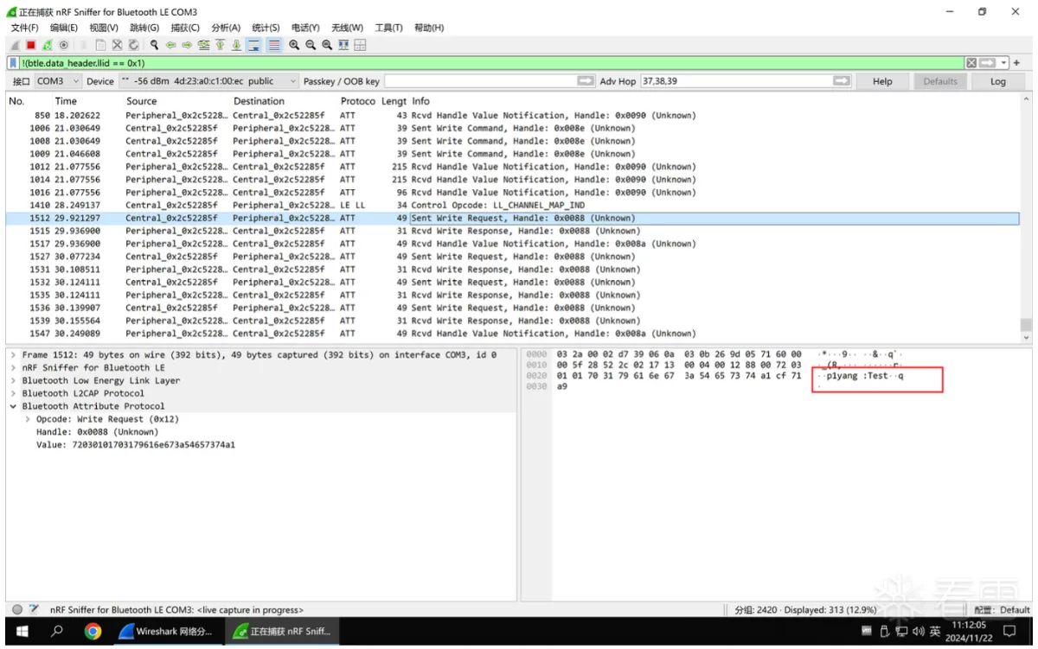The image size is (1038, 649).
Task: Add a display filter button with plus
Action: [x=1016, y=63]
